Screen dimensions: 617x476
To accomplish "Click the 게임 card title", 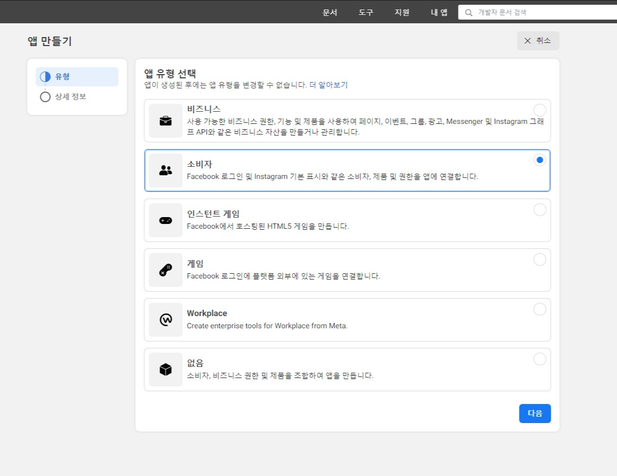I will (195, 264).
